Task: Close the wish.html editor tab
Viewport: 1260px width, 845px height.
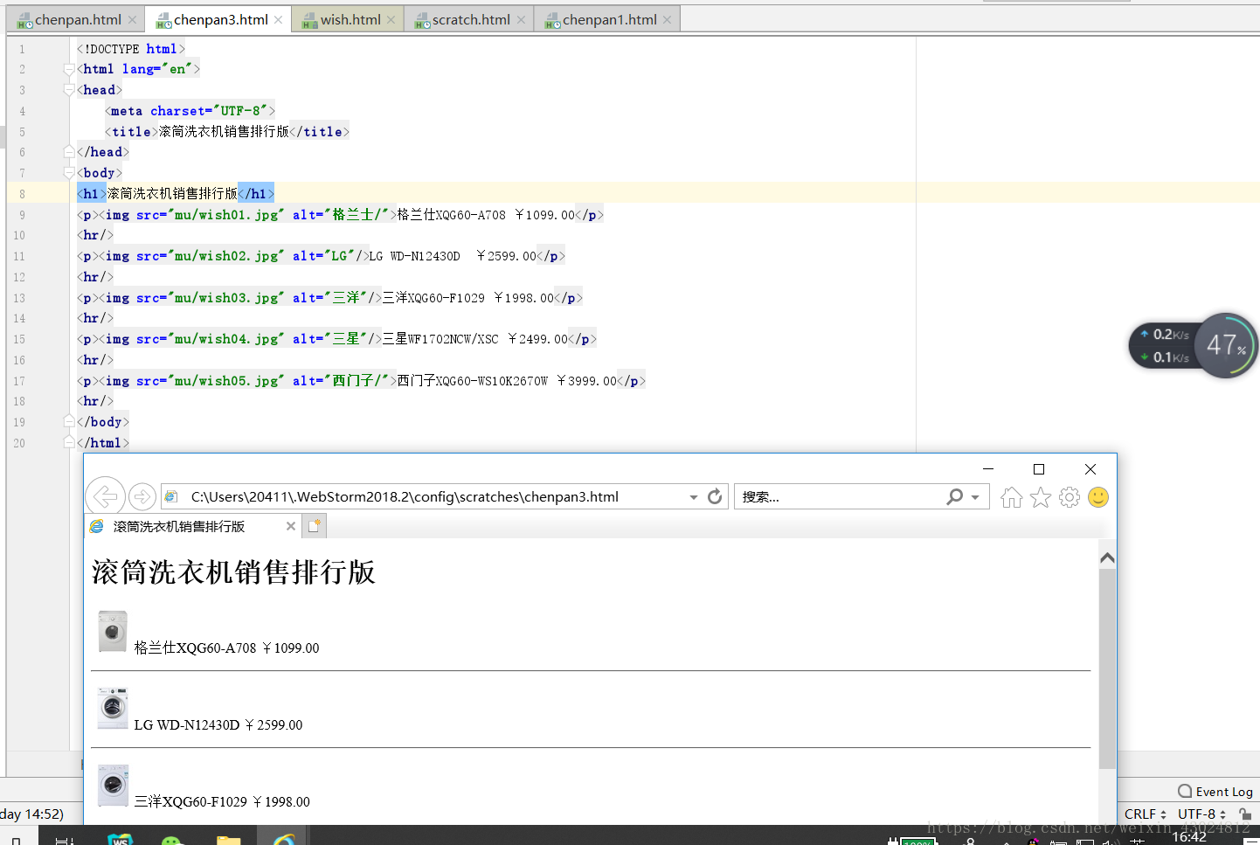Action: 391,20
